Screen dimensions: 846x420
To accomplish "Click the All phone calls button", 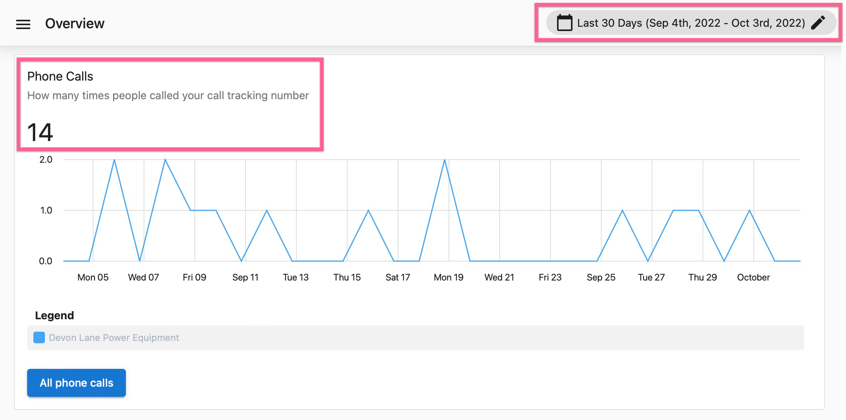I will (76, 383).
